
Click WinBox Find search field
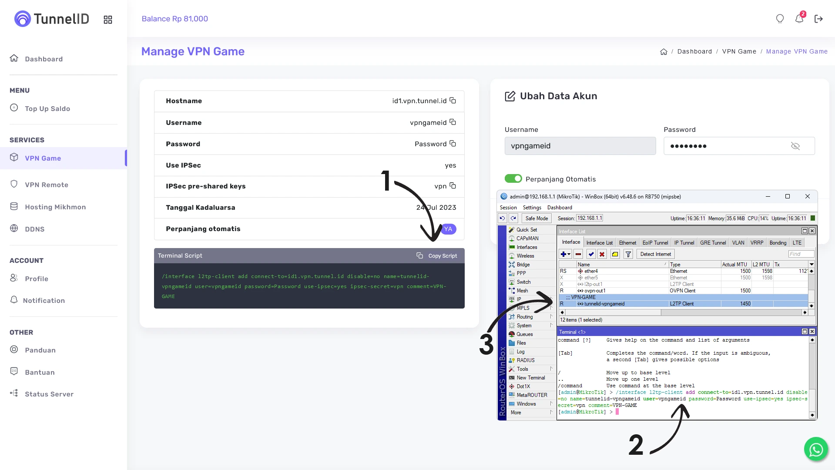click(801, 254)
